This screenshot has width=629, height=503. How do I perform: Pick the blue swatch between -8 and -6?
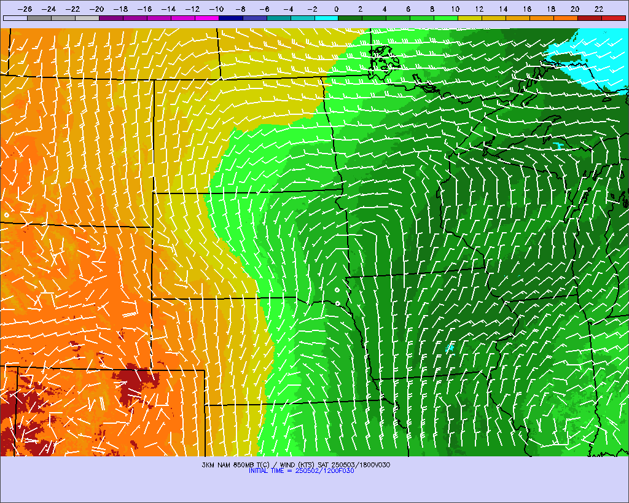[255, 18]
